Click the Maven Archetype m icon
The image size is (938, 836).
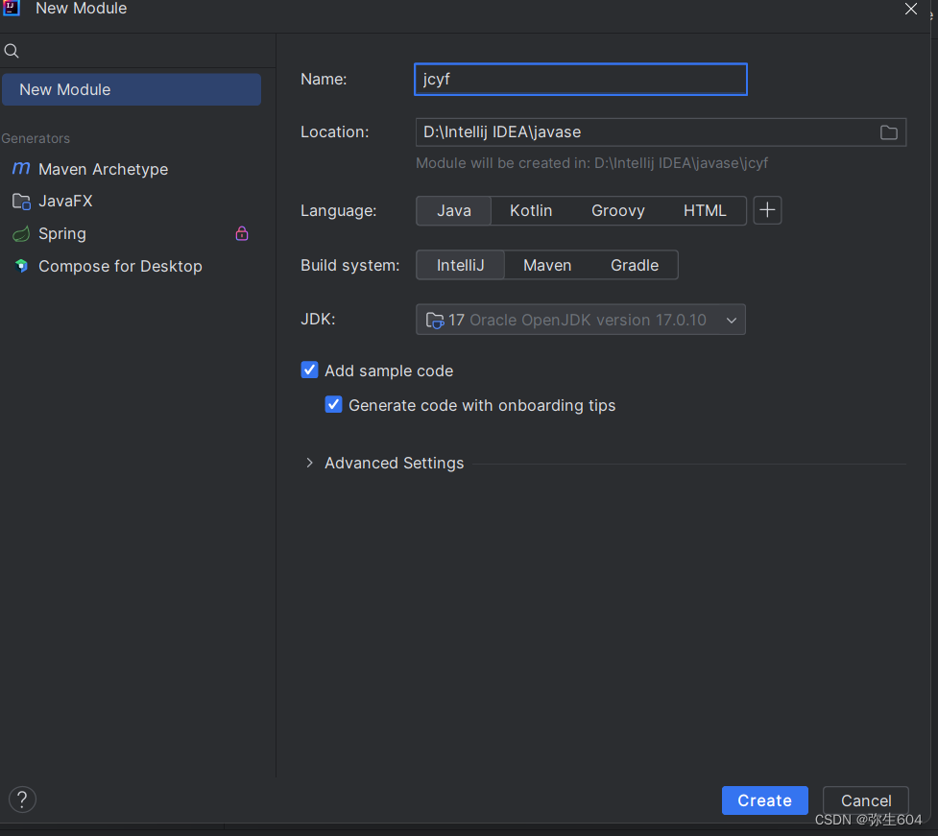coord(21,169)
